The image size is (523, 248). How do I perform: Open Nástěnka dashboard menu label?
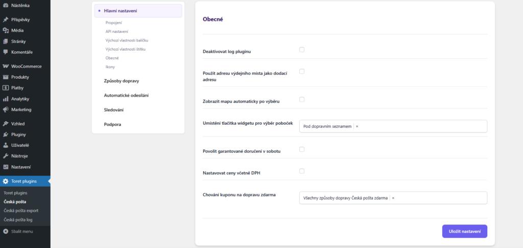point(20,5)
